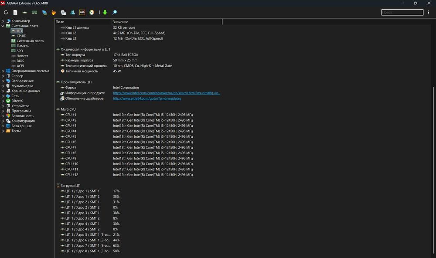Open the ACPI sidebar entry
The width and height of the screenshot is (436, 258).
point(20,66)
